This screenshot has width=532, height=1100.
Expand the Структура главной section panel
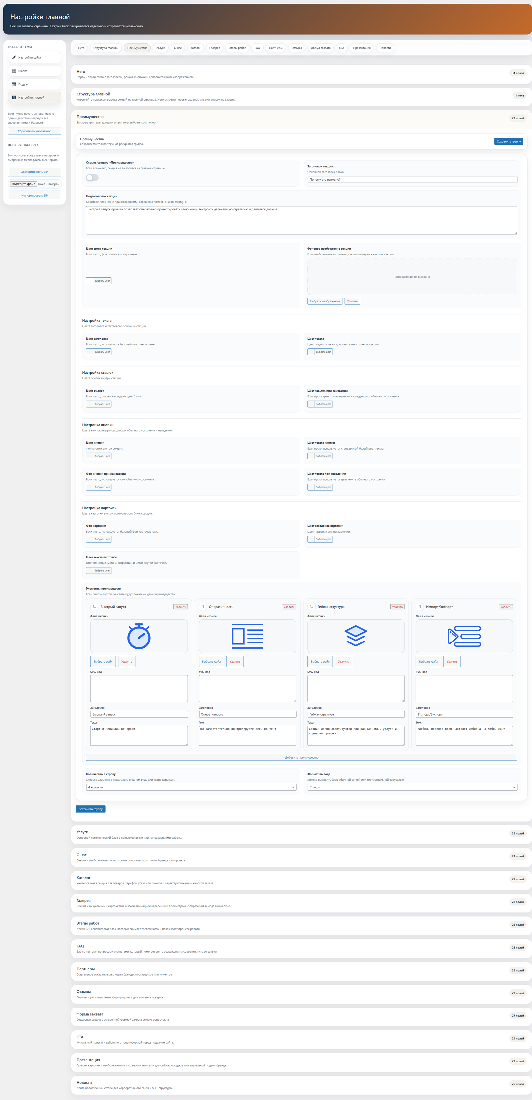click(x=301, y=96)
